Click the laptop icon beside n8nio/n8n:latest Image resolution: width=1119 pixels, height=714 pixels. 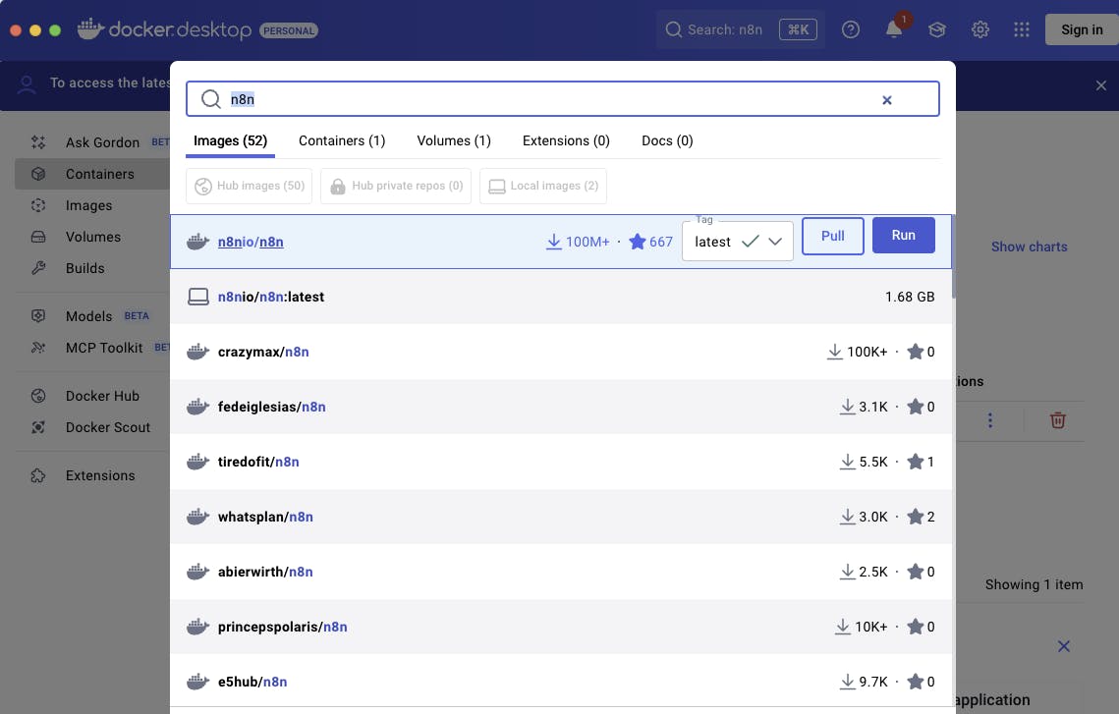197,297
